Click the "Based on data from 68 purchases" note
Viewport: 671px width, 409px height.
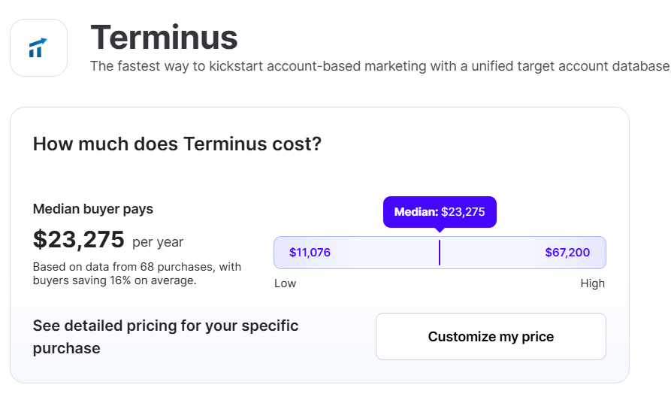pos(137,266)
